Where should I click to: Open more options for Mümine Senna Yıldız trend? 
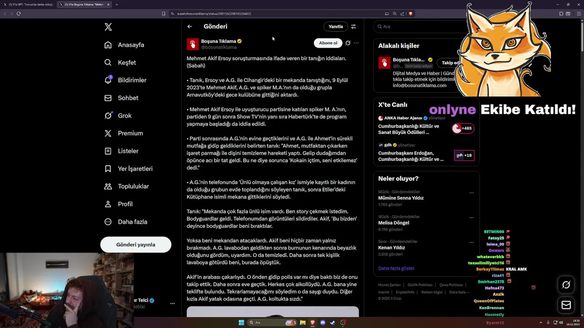pos(472,193)
